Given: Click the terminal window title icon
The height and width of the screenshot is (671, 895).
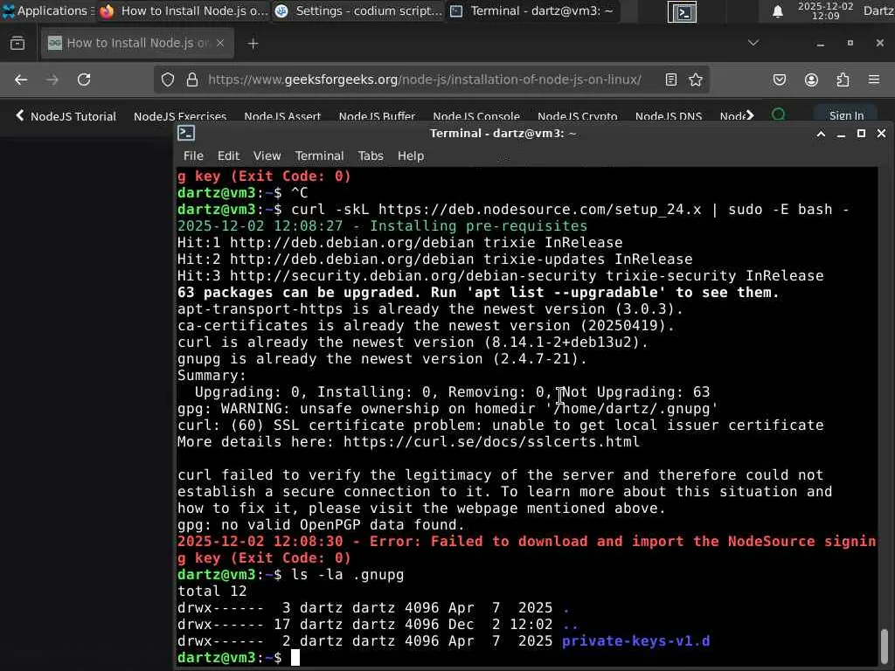Looking at the screenshot, I should (186, 133).
